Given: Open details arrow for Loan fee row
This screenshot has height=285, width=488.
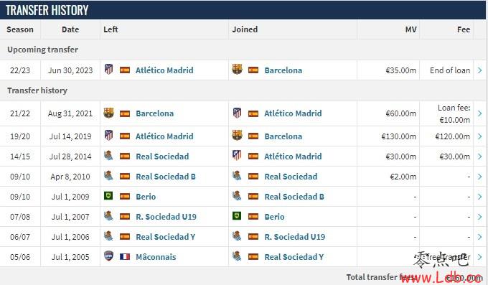Looking at the screenshot, I should click(x=479, y=113).
